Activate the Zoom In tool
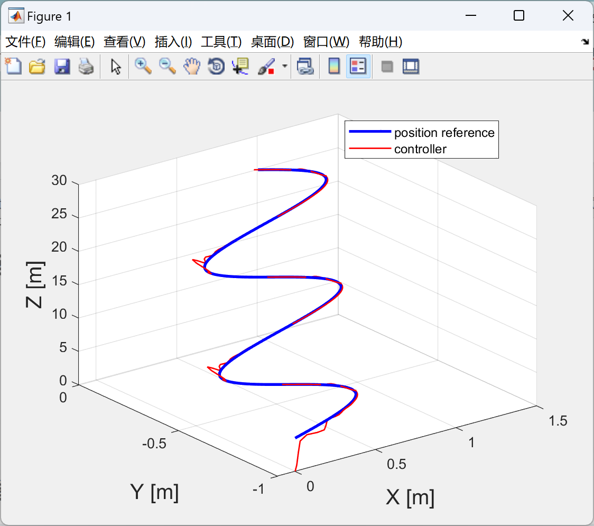Image resolution: width=594 pixels, height=526 pixels. [x=143, y=66]
